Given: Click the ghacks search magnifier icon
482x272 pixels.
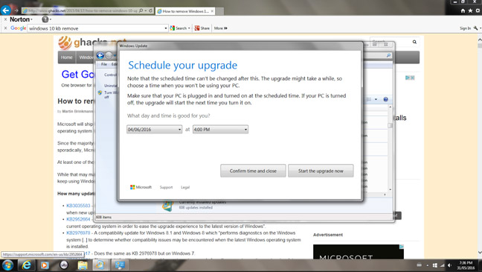Looking at the screenshot, I should [x=414, y=42].
